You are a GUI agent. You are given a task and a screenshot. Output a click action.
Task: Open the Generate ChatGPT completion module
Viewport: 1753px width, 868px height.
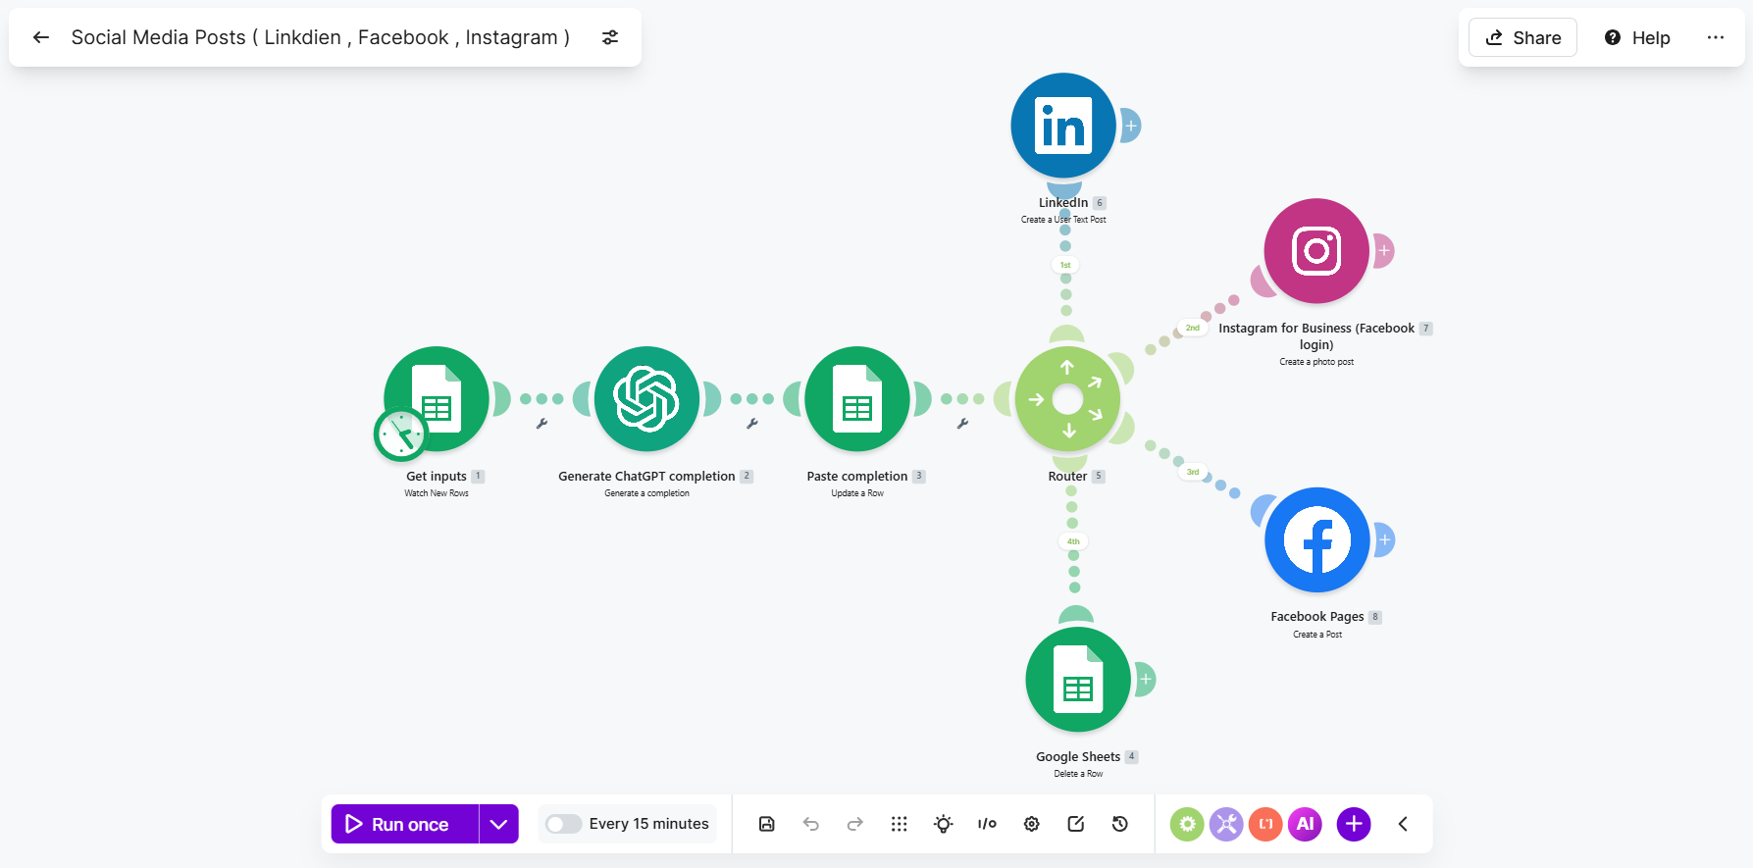[647, 399]
